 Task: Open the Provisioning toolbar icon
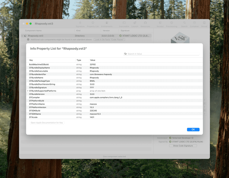click(172, 24)
